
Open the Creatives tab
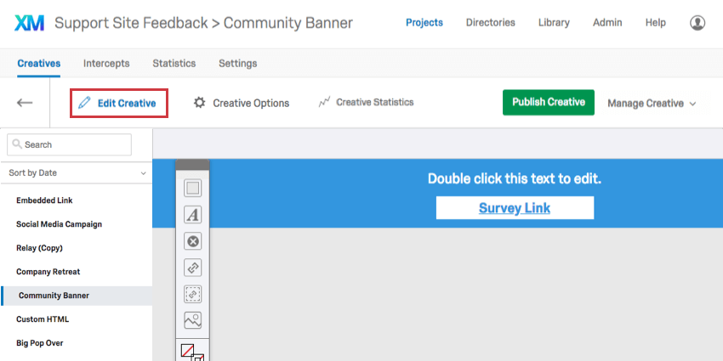tap(39, 63)
